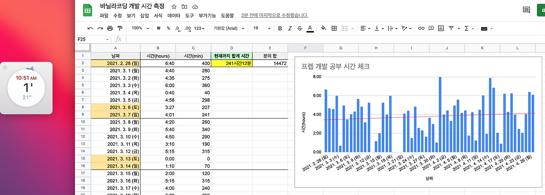The width and height of the screenshot is (545, 195).
Task: Expand the merge cells options arrow
Action: point(353,28)
